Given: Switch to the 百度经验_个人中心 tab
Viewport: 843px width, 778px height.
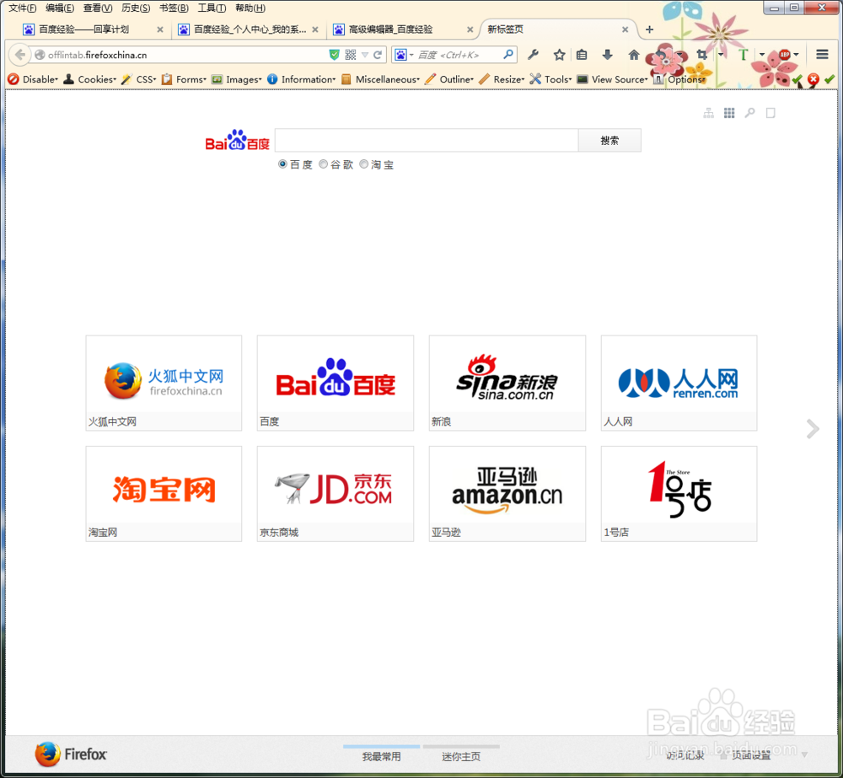Looking at the screenshot, I should point(249,30).
